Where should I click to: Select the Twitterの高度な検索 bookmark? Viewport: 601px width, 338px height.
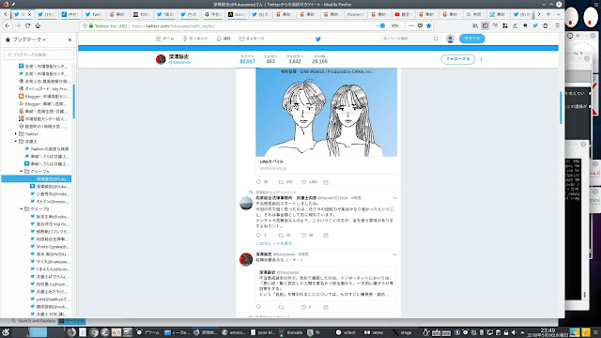pyautogui.click(x=46, y=148)
